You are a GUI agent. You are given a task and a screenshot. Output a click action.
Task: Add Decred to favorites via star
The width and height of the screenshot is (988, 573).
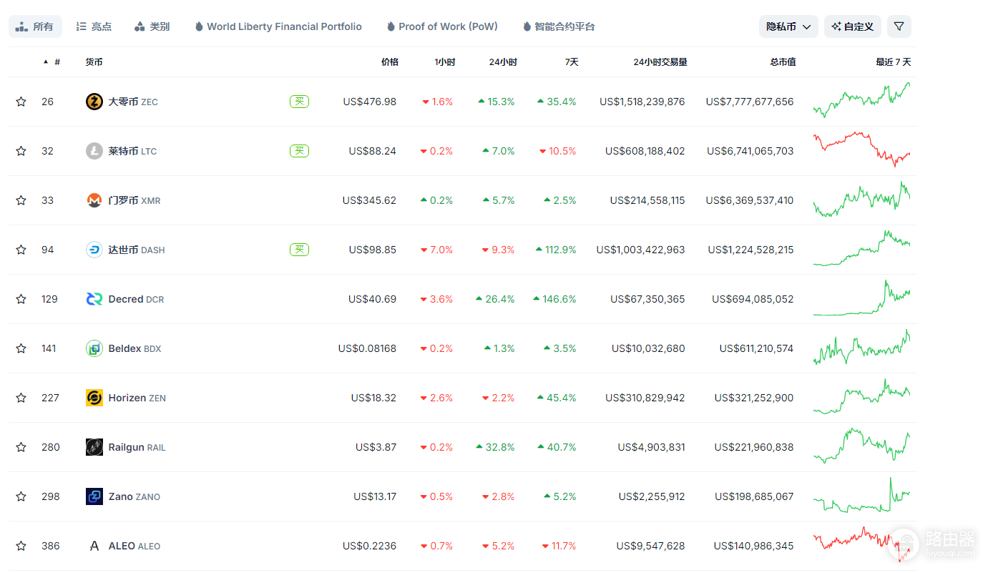pos(21,299)
